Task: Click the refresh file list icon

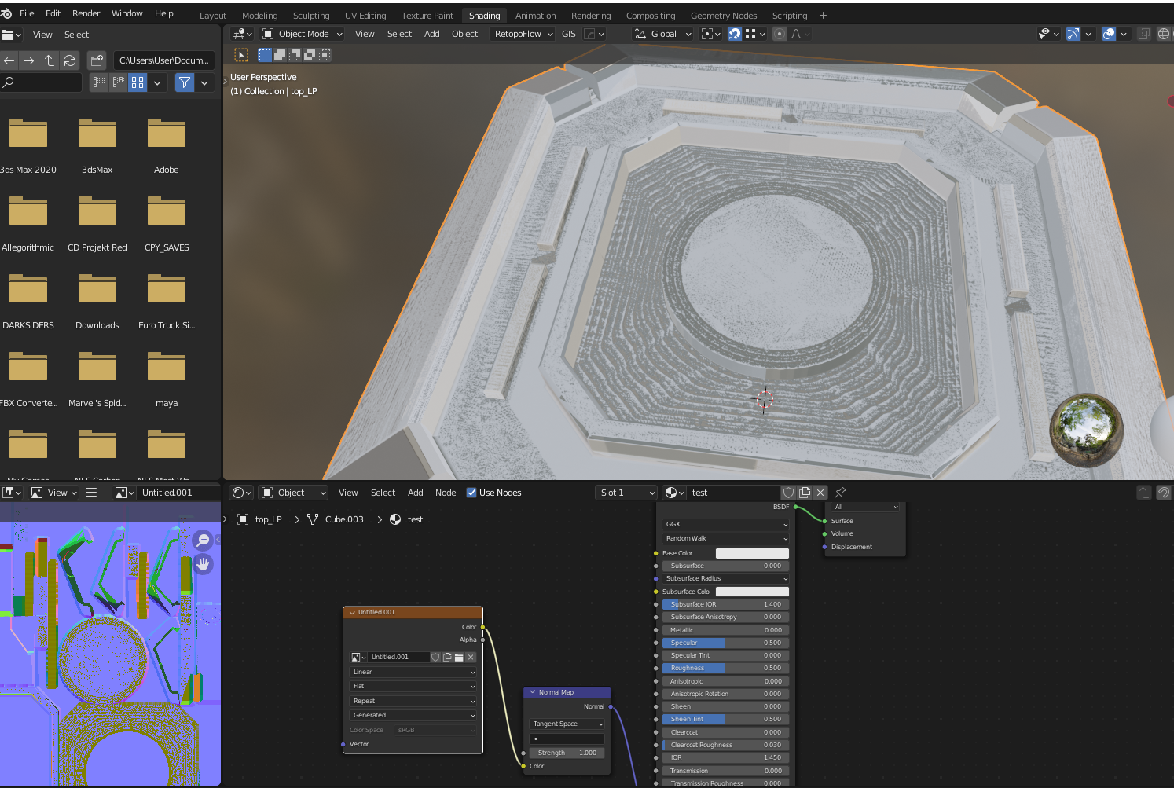Action: coord(70,60)
